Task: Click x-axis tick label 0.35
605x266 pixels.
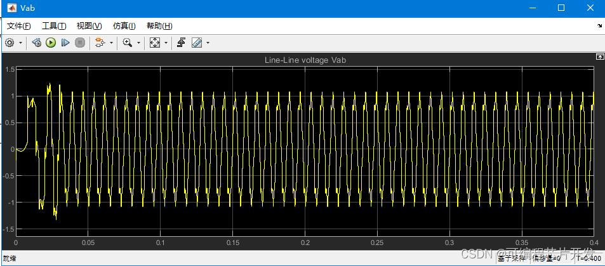Action: click(x=522, y=243)
